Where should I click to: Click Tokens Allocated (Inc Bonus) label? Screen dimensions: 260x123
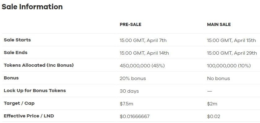pos(39,65)
